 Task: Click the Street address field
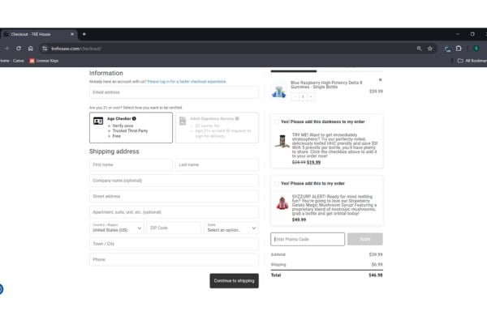click(174, 196)
